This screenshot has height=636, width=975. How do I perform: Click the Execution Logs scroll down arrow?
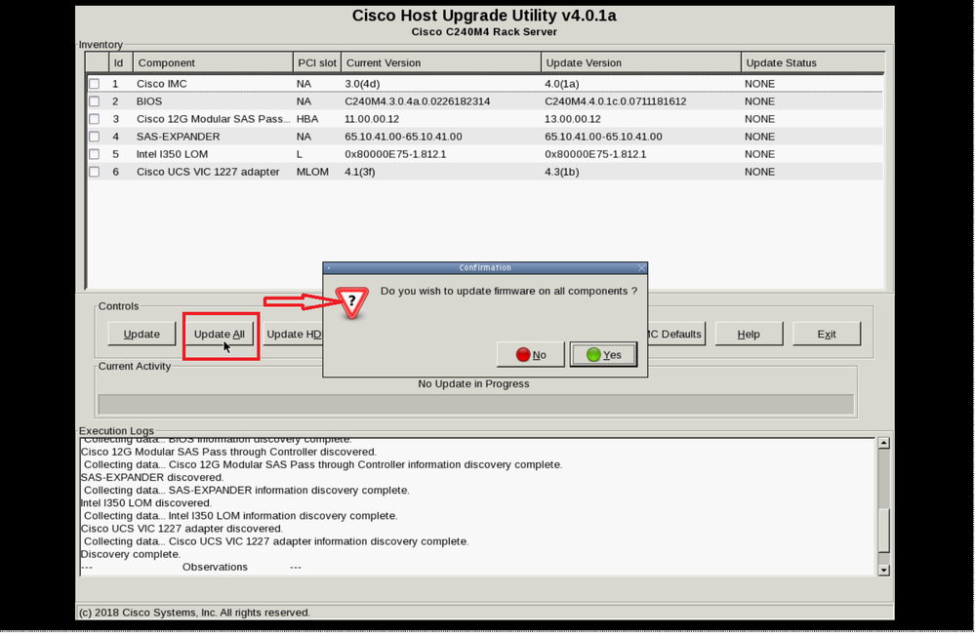click(883, 570)
